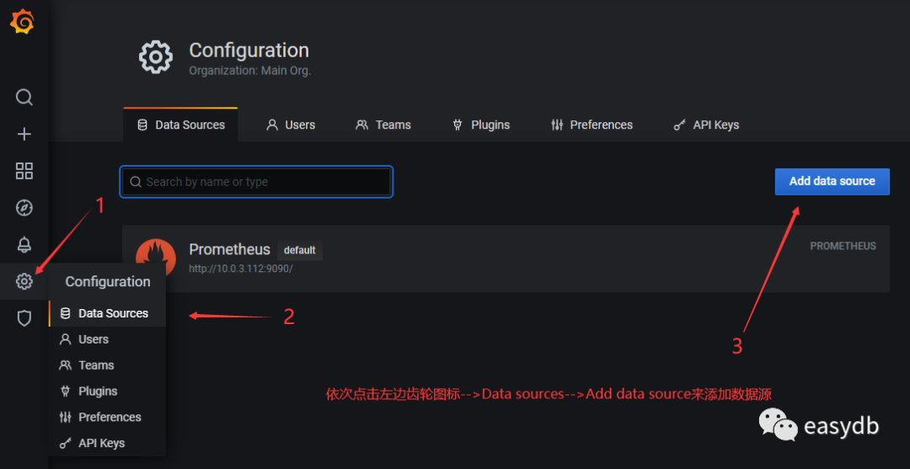Viewport: 910px width, 469px height.
Task: Open the Alerting bell icon
Action: [x=24, y=245]
